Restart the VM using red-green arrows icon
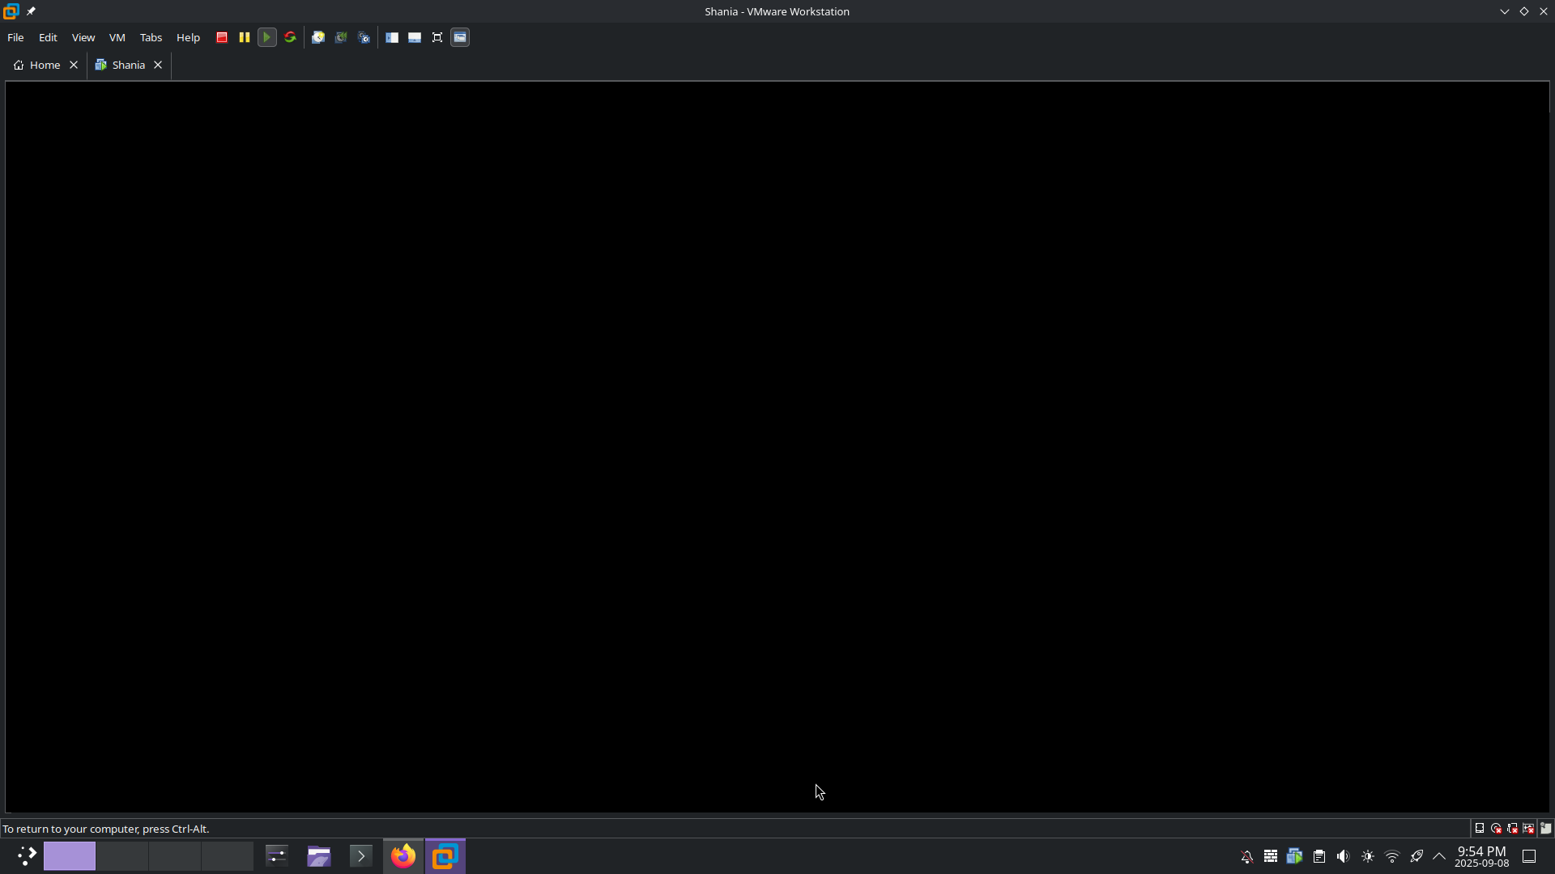 (290, 38)
